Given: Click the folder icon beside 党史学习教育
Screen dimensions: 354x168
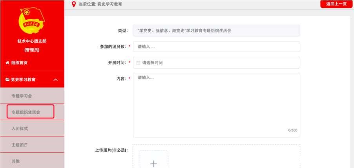Looking at the screenshot, I should (x=7, y=79).
